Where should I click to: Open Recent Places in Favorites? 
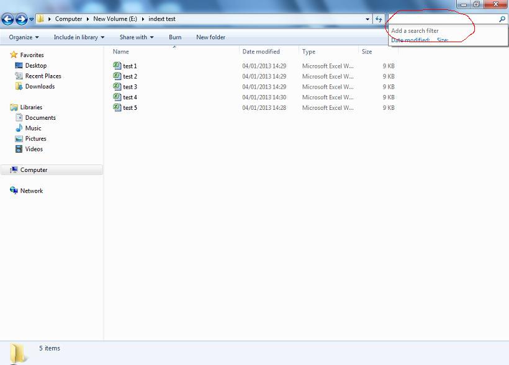coord(43,76)
